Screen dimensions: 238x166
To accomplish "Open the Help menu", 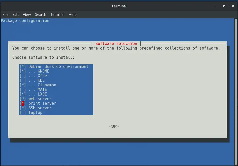I will pos(73,15).
